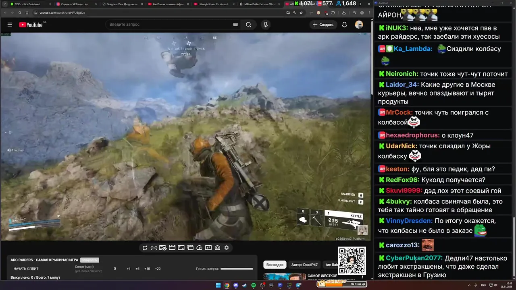The height and width of the screenshot is (290, 516).
Task: Open the YouTube account avatar menu
Action: point(359,25)
